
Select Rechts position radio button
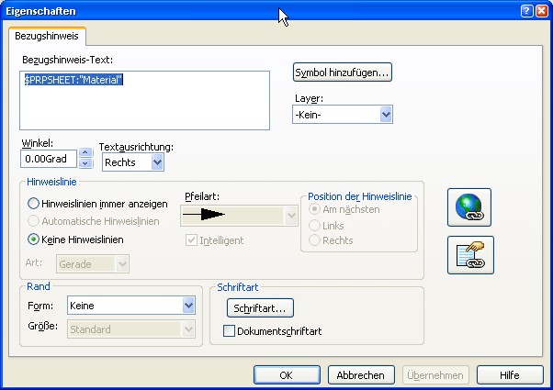314,240
